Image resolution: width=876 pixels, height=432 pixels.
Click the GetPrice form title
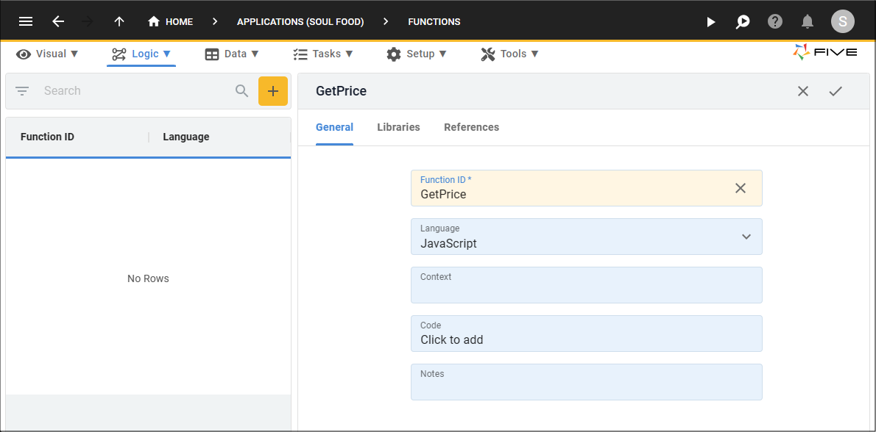click(342, 91)
